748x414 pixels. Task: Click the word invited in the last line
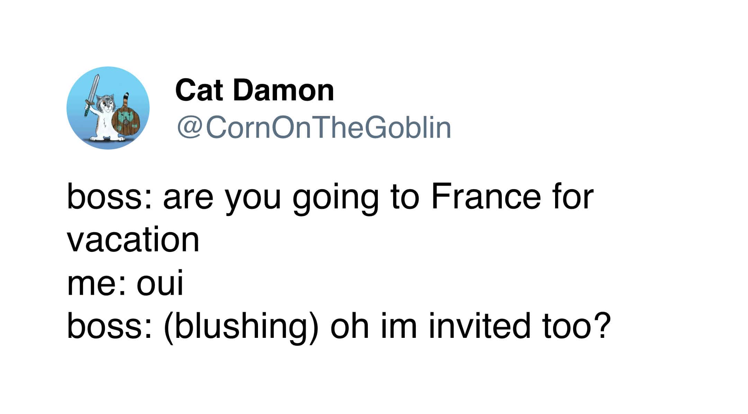[479, 325]
